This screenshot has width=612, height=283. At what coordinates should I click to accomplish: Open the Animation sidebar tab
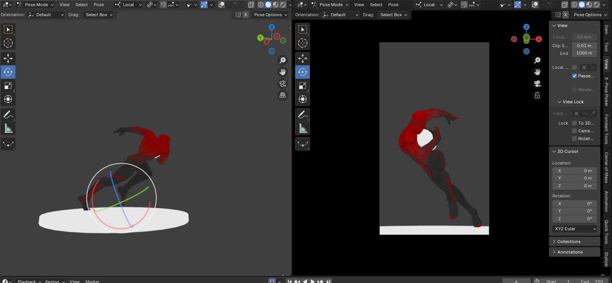pos(607,201)
